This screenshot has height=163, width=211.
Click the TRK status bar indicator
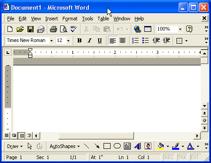click(182, 157)
